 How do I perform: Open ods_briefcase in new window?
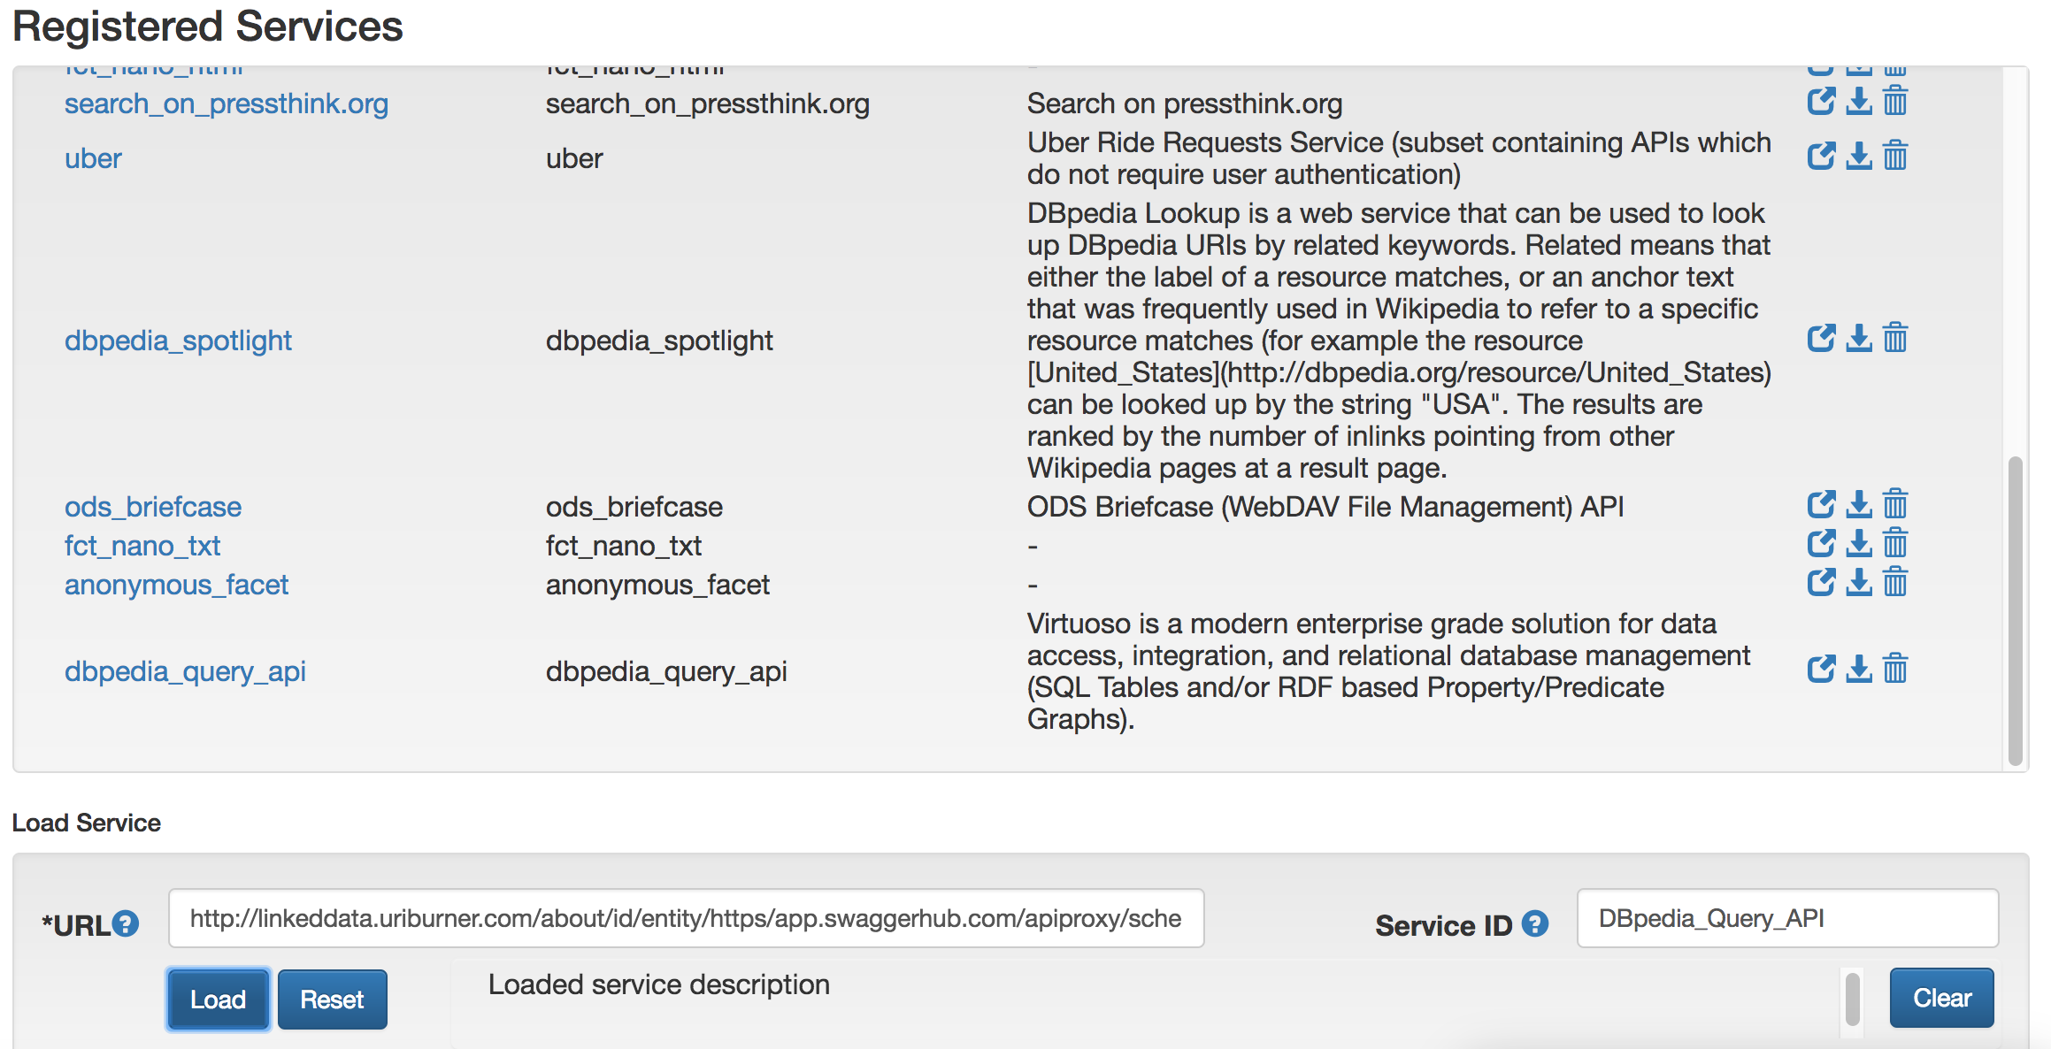pyautogui.click(x=1822, y=504)
